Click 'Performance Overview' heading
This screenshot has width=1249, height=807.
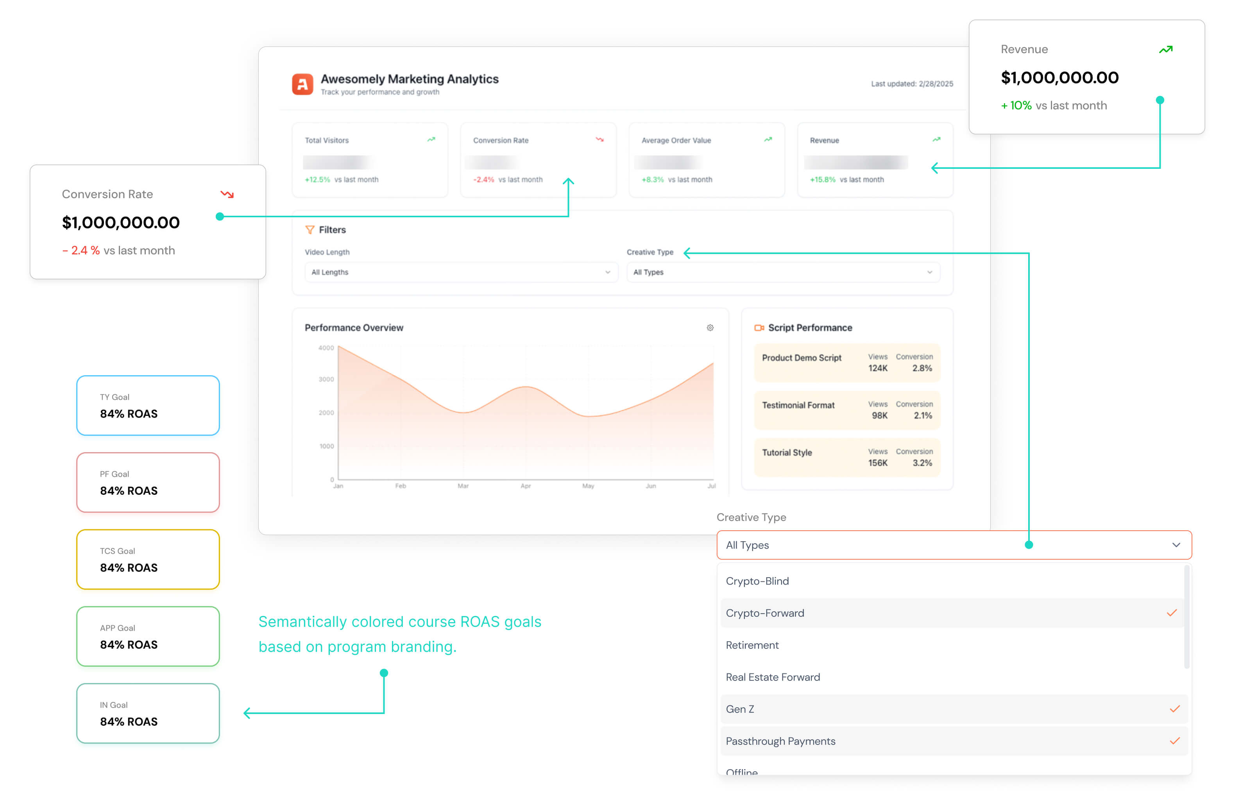[x=354, y=327]
